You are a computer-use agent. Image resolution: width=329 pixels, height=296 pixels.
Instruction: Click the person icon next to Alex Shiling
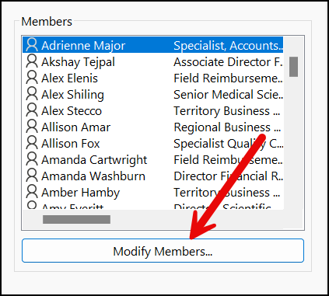[32, 94]
